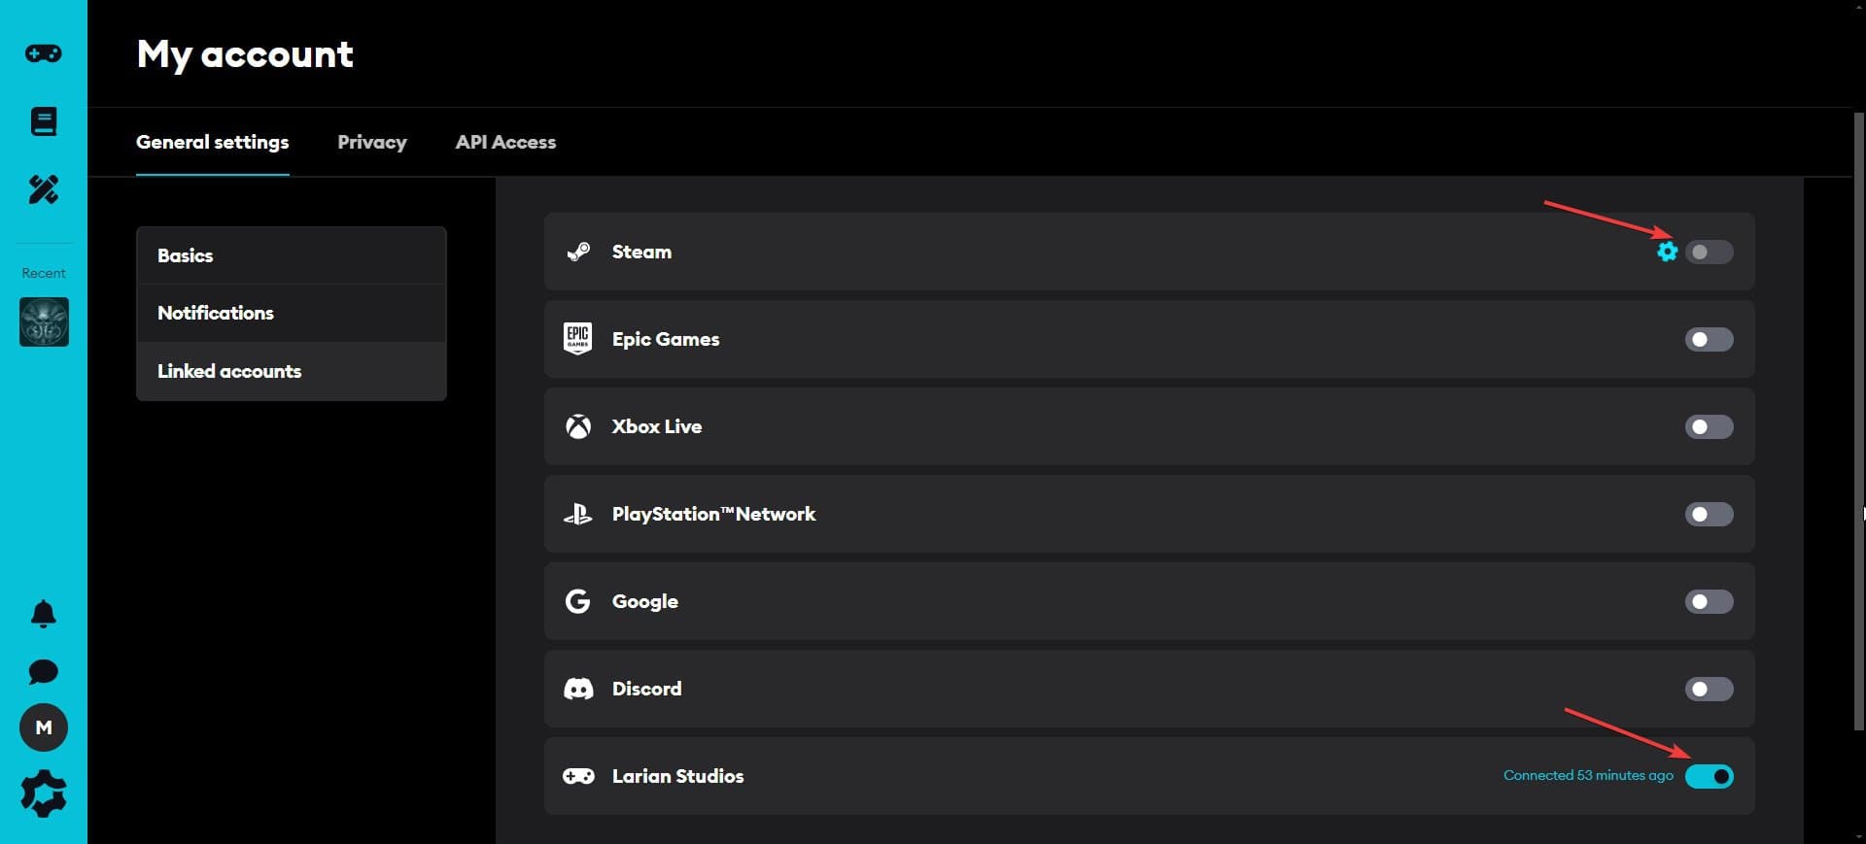Click the PlayStation™Network label text
The width and height of the screenshot is (1866, 844).
point(714,514)
